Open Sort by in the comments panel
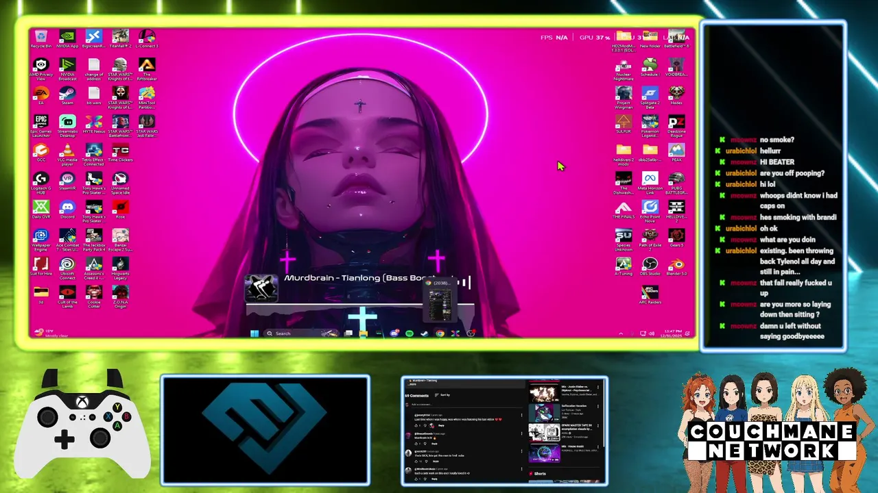878x493 pixels. 444,395
